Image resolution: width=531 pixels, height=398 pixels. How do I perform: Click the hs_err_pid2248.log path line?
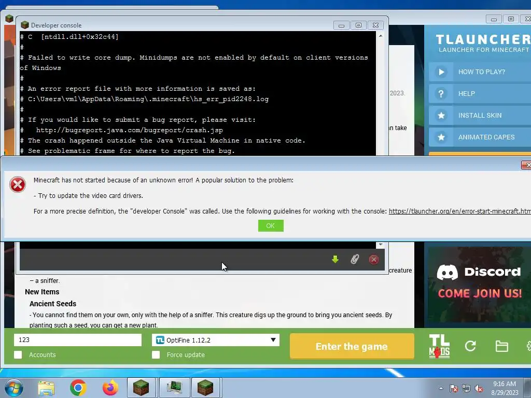click(144, 99)
